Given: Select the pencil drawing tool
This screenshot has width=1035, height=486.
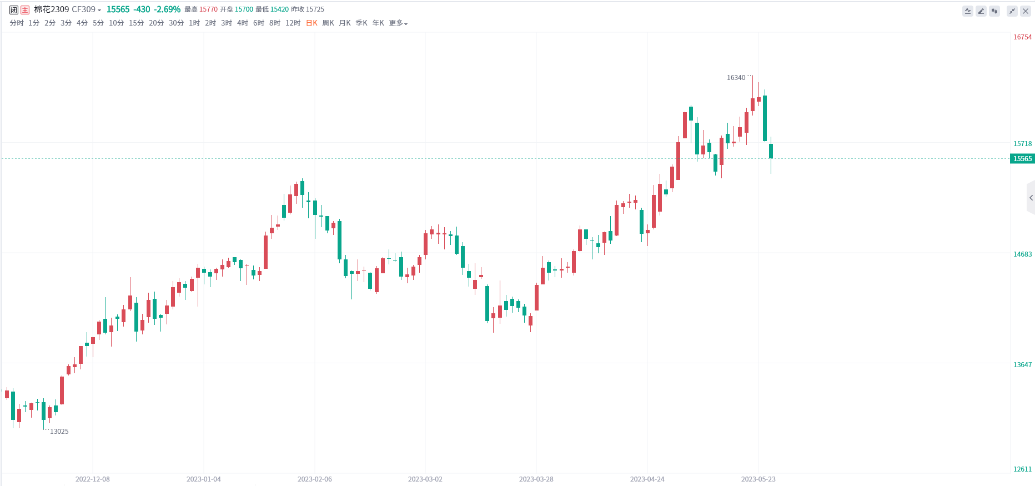Looking at the screenshot, I should (981, 11).
